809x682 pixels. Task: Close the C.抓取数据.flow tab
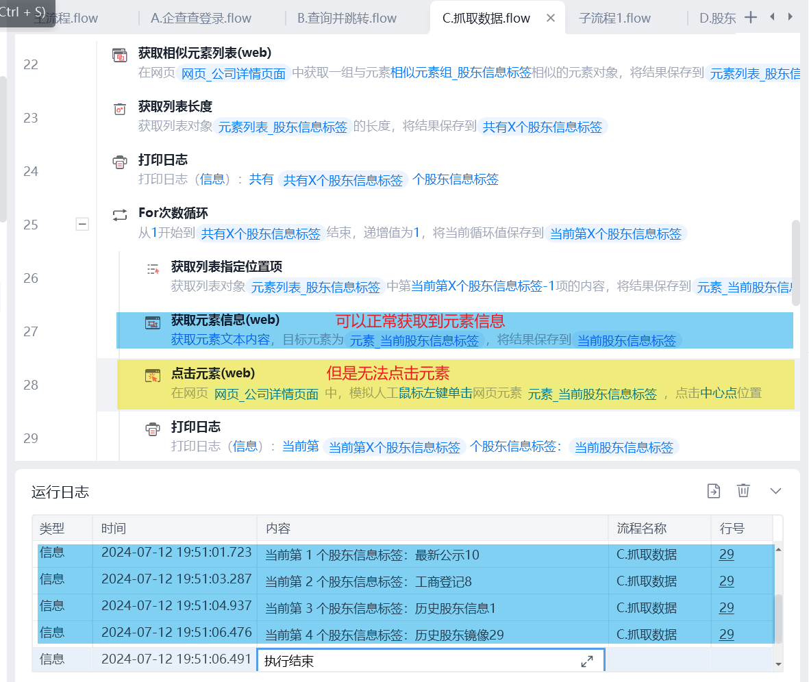[x=551, y=18]
